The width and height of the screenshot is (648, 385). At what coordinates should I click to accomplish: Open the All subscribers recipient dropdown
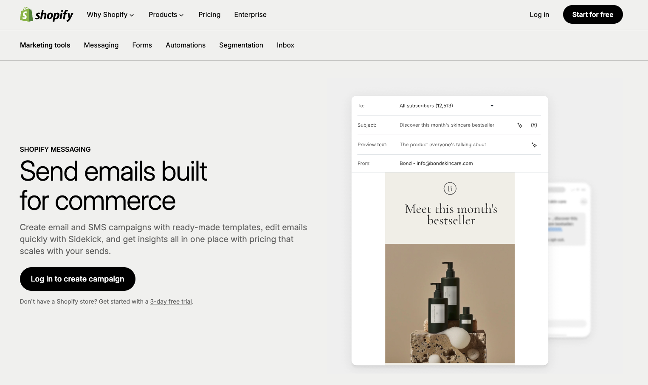tap(447, 106)
